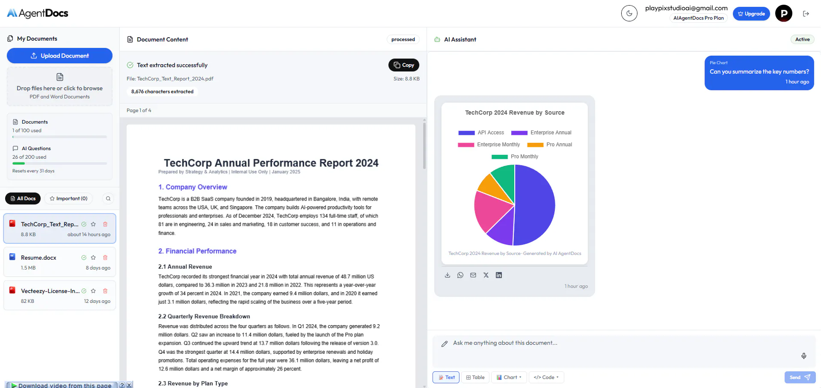Click My Documents icon

[10, 39]
